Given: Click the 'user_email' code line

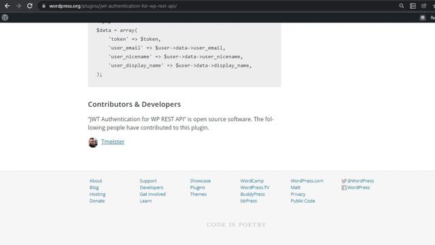Looking at the screenshot, I should click(x=167, y=48).
